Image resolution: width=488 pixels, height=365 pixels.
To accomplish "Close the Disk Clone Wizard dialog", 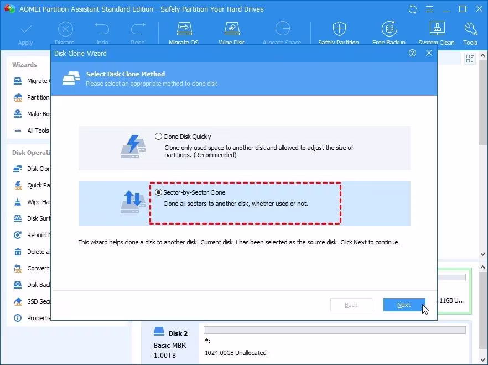I will click(x=429, y=53).
